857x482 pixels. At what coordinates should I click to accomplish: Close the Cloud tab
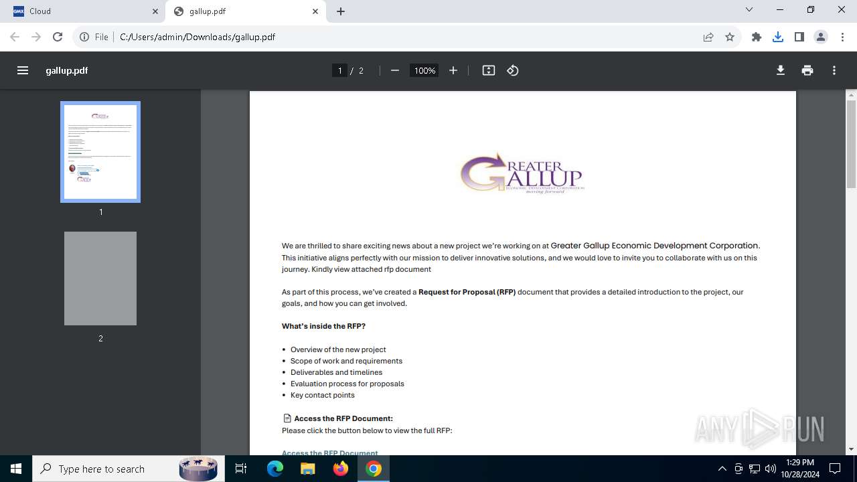[x=155, y=11]
